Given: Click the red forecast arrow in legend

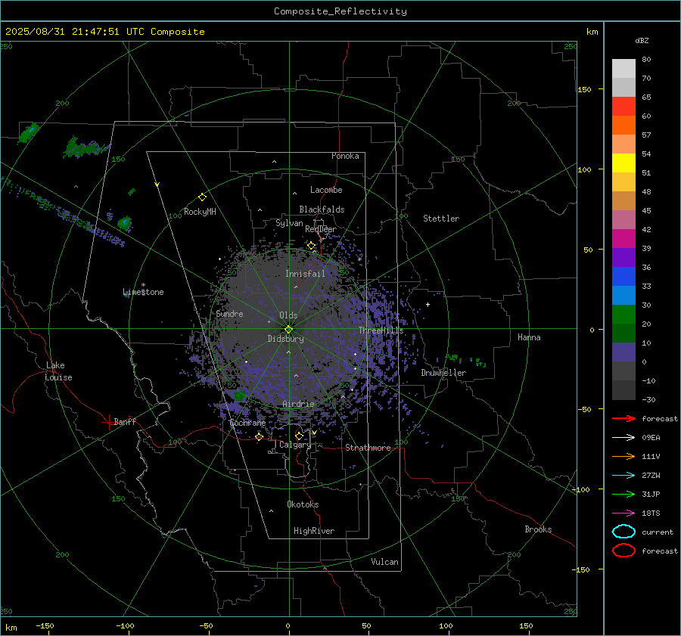Looking at the screenshot, I should [x=623, y=418].
